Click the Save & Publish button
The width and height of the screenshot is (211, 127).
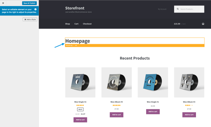coord(29,3)
